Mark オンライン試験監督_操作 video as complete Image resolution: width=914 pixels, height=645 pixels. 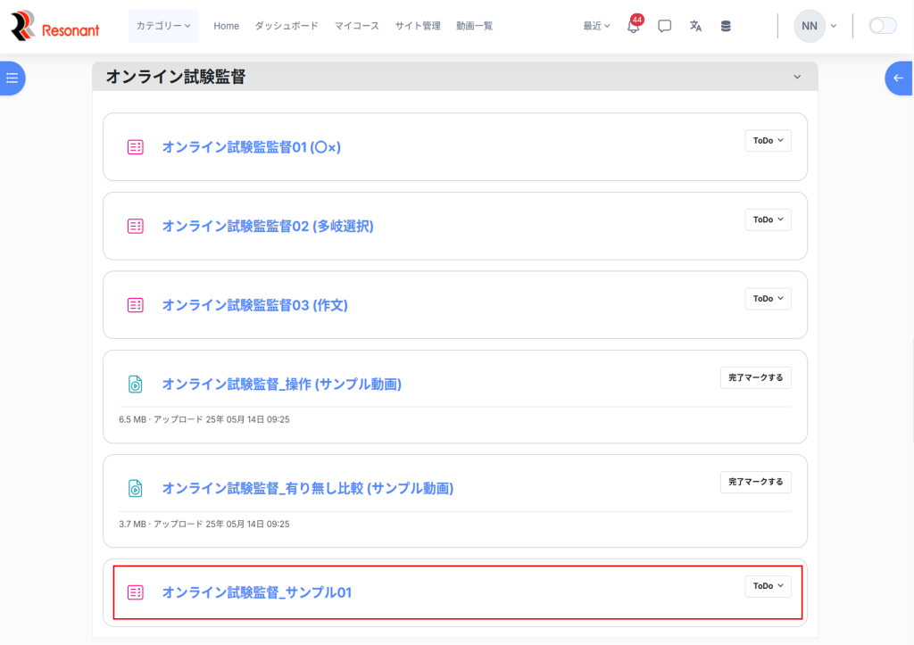click(755, 378)
